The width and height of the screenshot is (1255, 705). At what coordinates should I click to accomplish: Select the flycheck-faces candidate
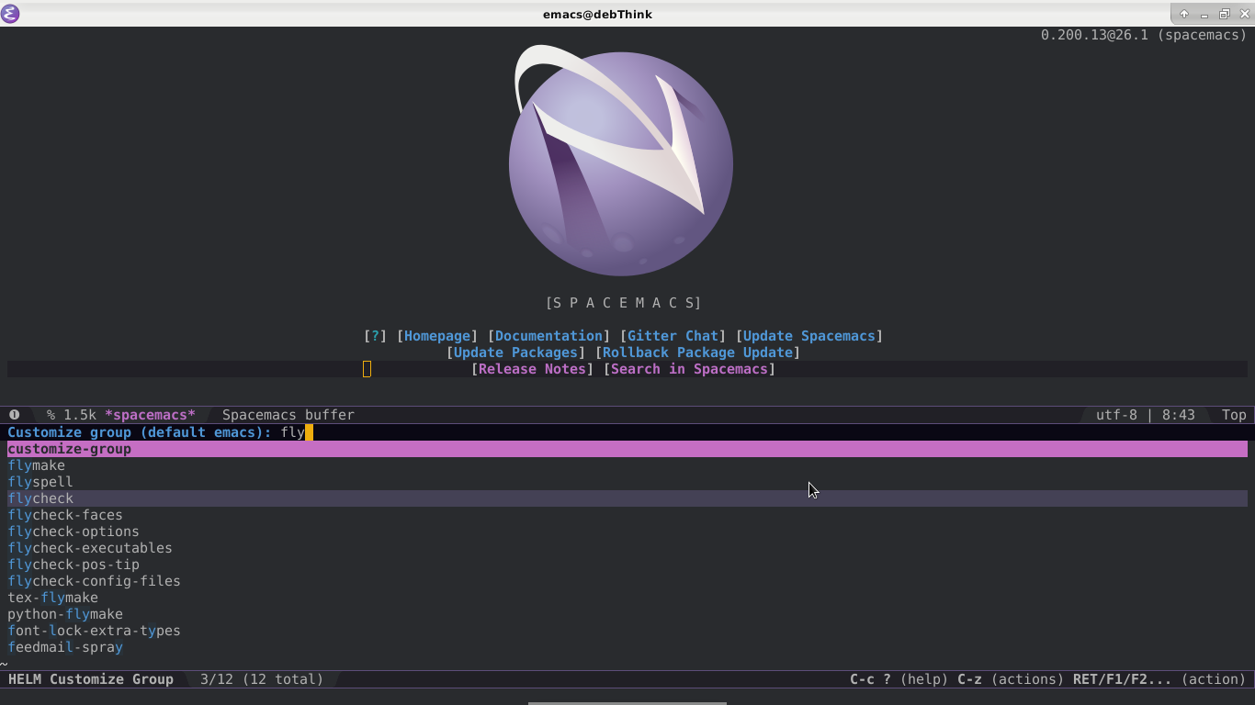coord(65,515)
